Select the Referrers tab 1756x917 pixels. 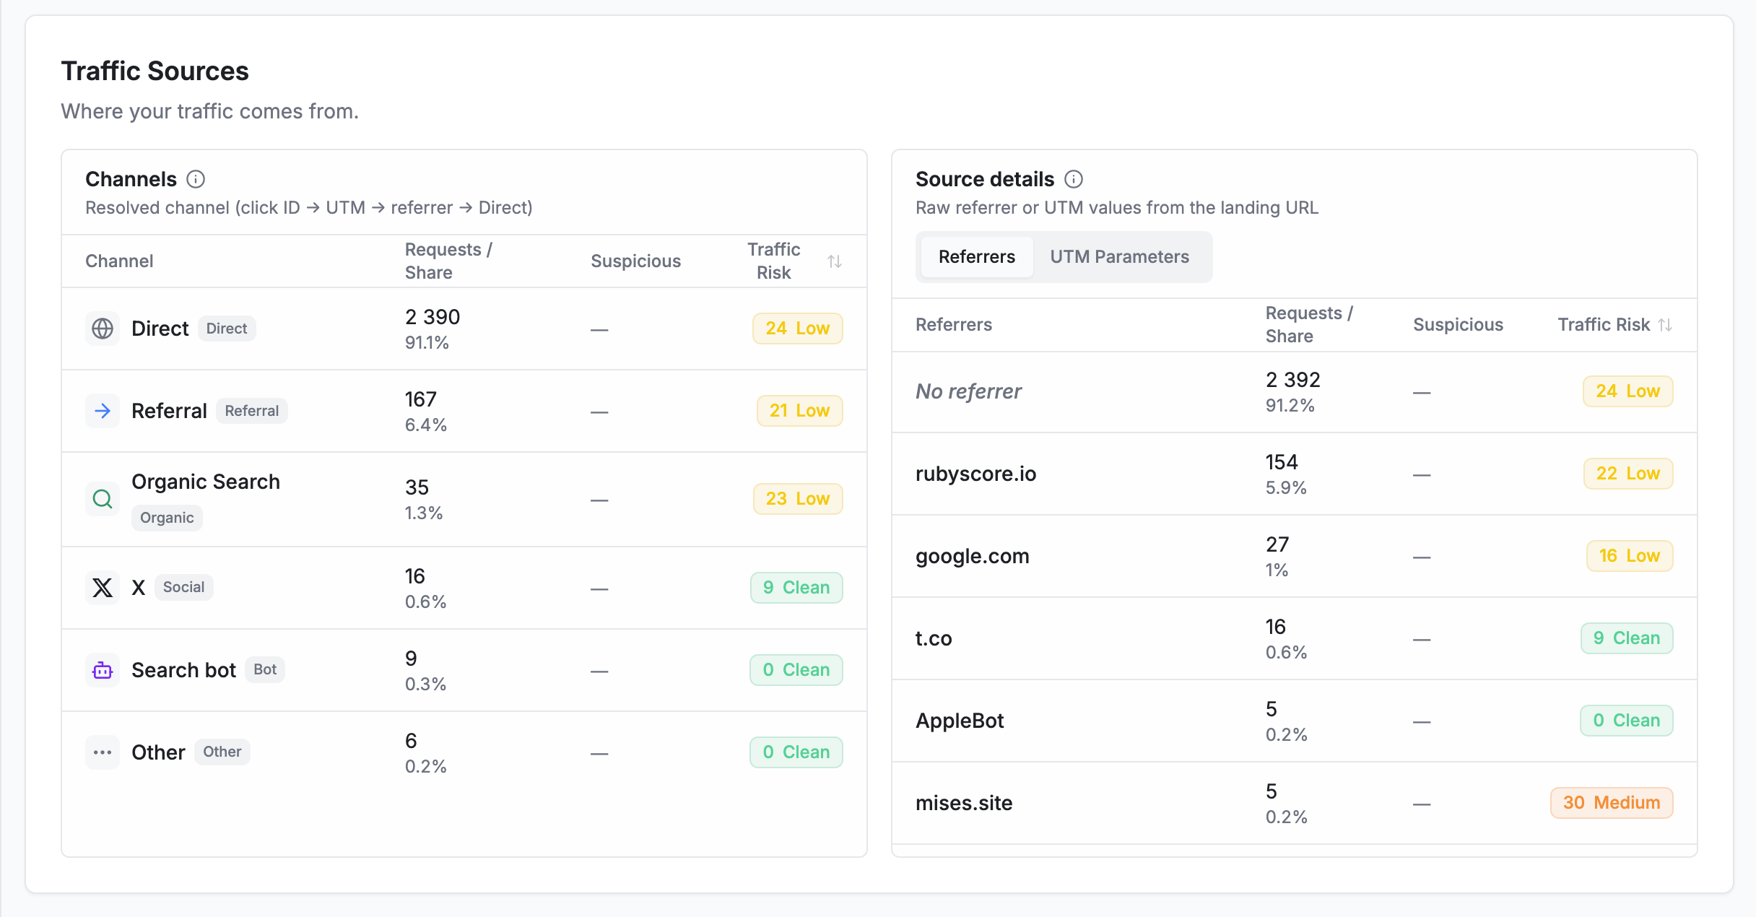pyautogui.click(x=976, y=257)
